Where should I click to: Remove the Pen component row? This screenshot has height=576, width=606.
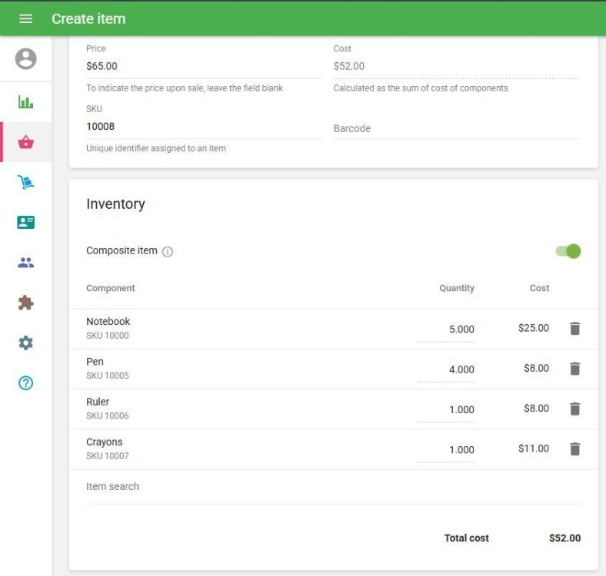574,369
